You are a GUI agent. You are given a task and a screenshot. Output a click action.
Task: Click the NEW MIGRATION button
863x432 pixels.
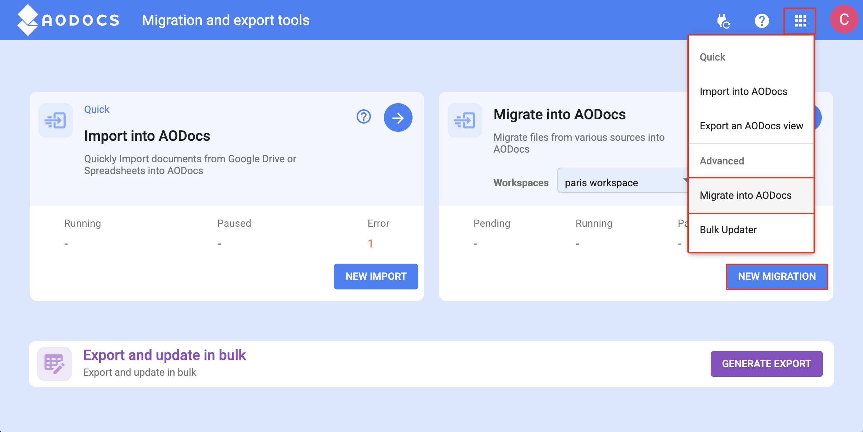777,276
